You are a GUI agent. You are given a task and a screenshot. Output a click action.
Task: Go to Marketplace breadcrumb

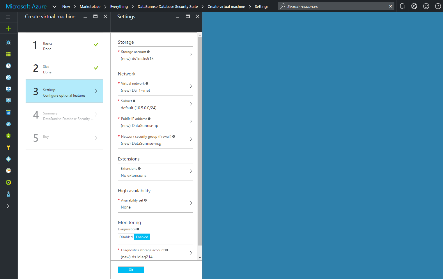[x=90, y=6]
